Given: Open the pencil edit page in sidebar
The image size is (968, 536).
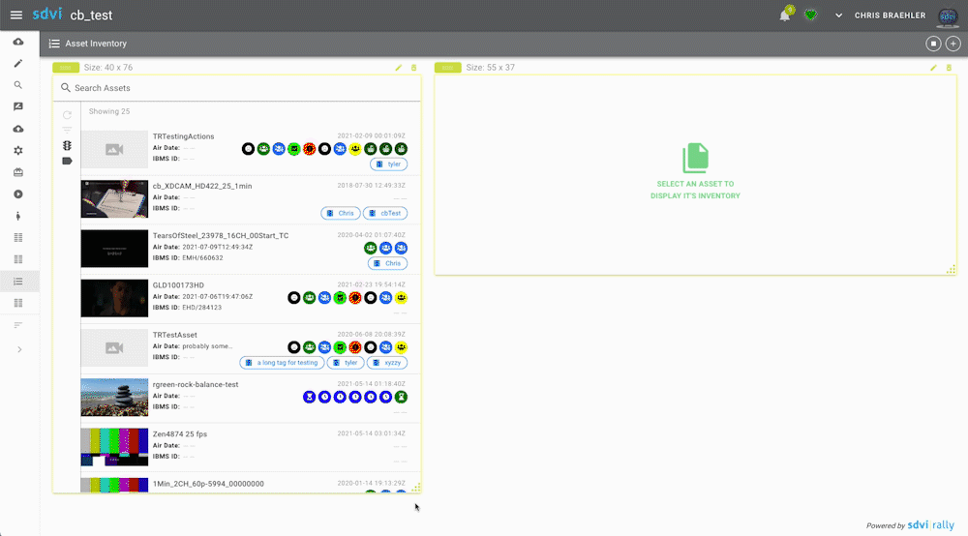Looking at the screenshot, I should [x=18, y=64].
